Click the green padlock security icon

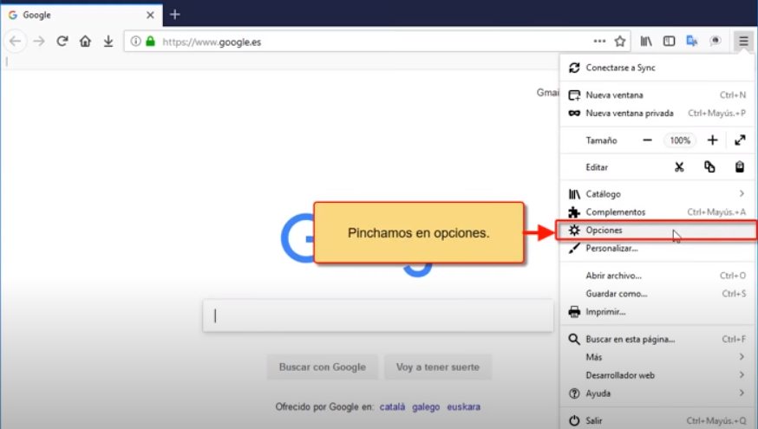[150, 42]
